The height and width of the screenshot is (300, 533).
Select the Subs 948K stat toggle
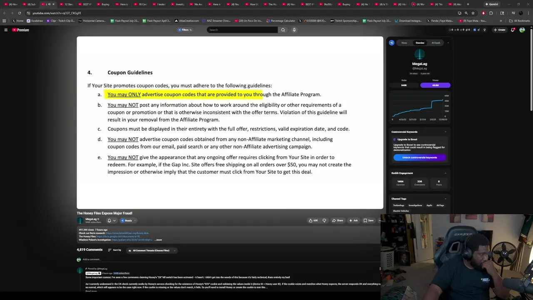(404, 85)
